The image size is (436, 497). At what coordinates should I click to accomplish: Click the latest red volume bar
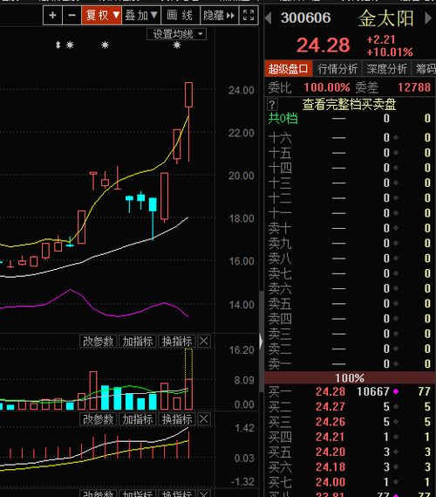point(188,394)
